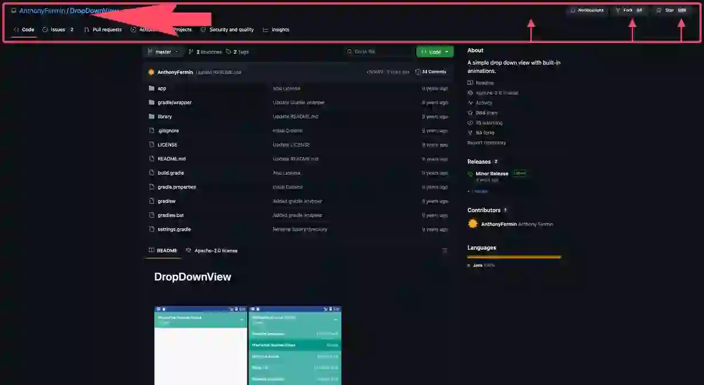Go to the Insights tab

[276, 30]
